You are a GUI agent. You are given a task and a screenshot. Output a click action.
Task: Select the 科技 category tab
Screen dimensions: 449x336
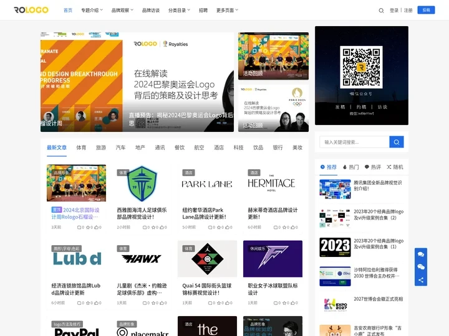tap(238, 147)
